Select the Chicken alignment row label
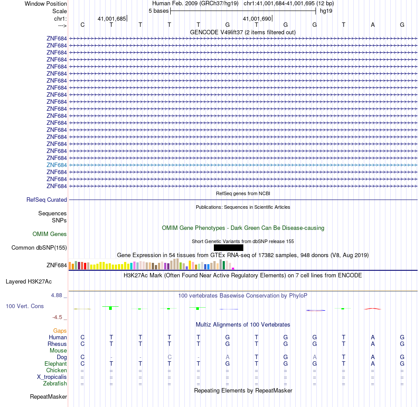Image resolution: width=418 pixels, height=407 pixels. [x=56, y=370]
